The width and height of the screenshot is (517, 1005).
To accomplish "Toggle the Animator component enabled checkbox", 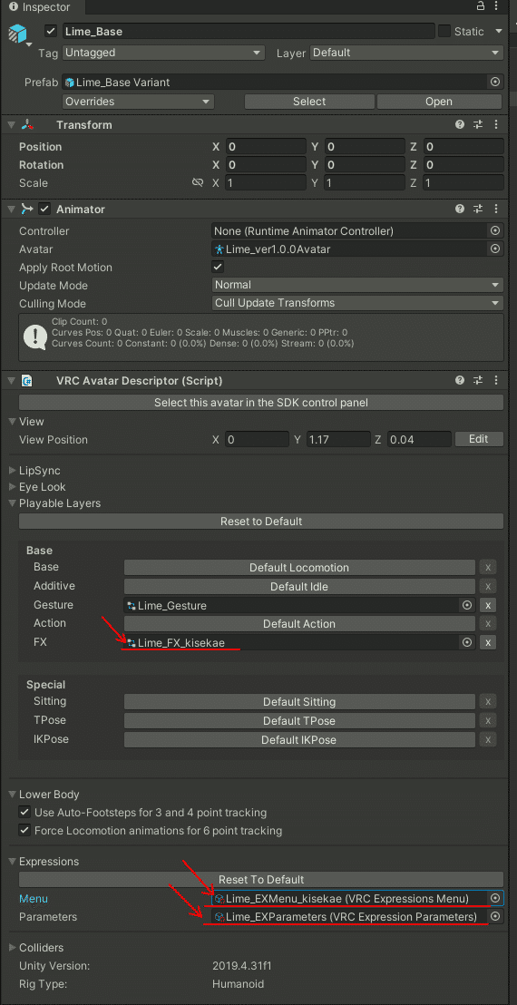I will [x=44, y=209].
